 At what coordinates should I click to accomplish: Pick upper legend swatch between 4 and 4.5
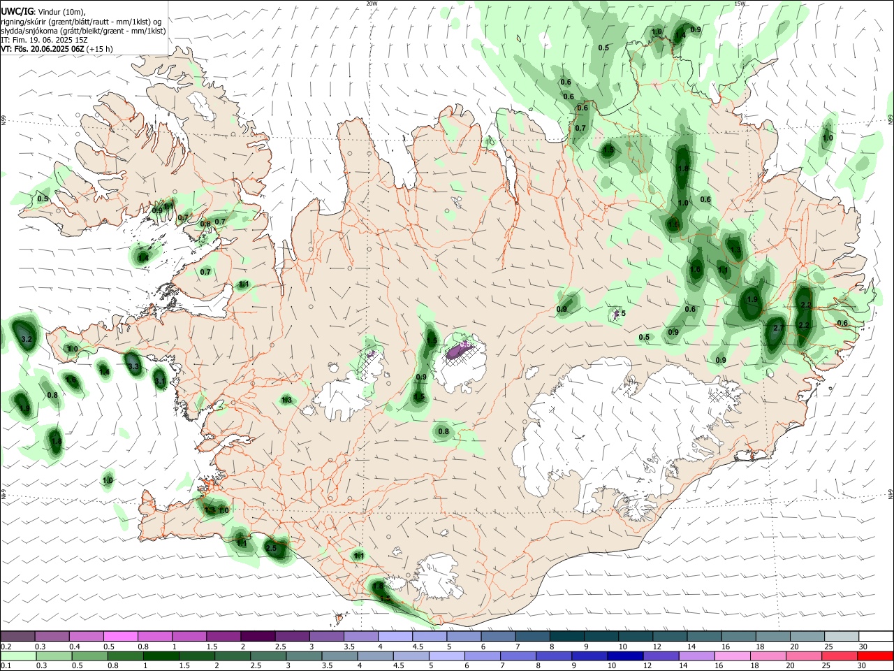pyautogui.click(x=395, y=636)
